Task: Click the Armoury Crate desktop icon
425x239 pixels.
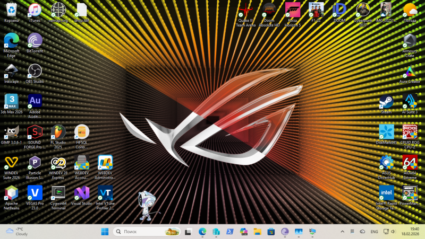Action: (409, 41)
